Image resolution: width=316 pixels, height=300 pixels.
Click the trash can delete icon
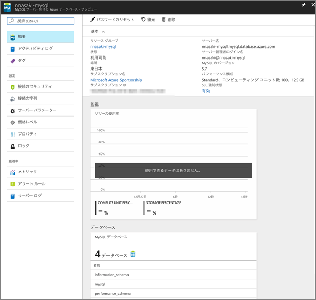[164, 20]
